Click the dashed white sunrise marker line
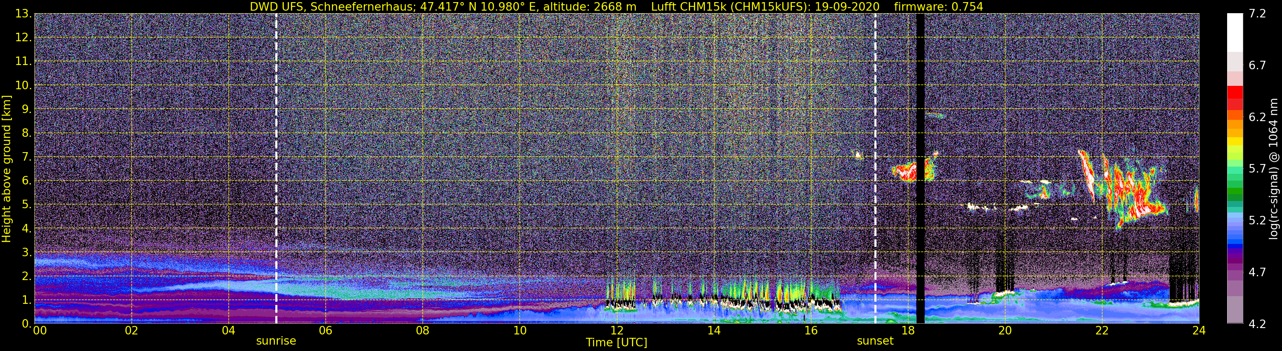Screen dimensions: 1282x351 tap(276, 169)
